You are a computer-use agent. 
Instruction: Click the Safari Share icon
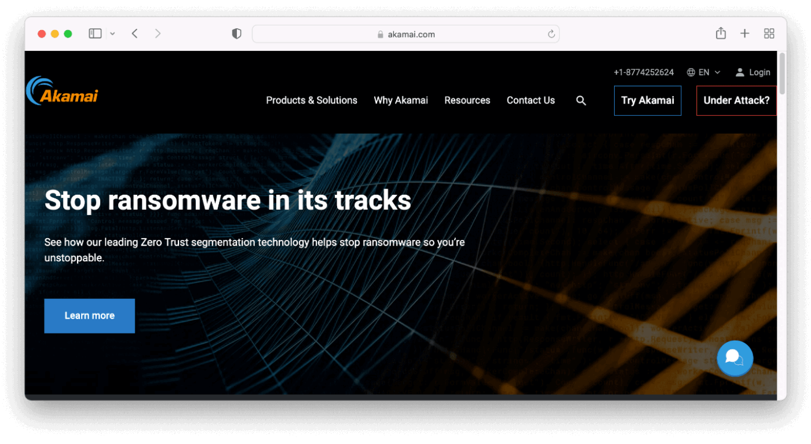pyautogui.click(x=721, y=34)
